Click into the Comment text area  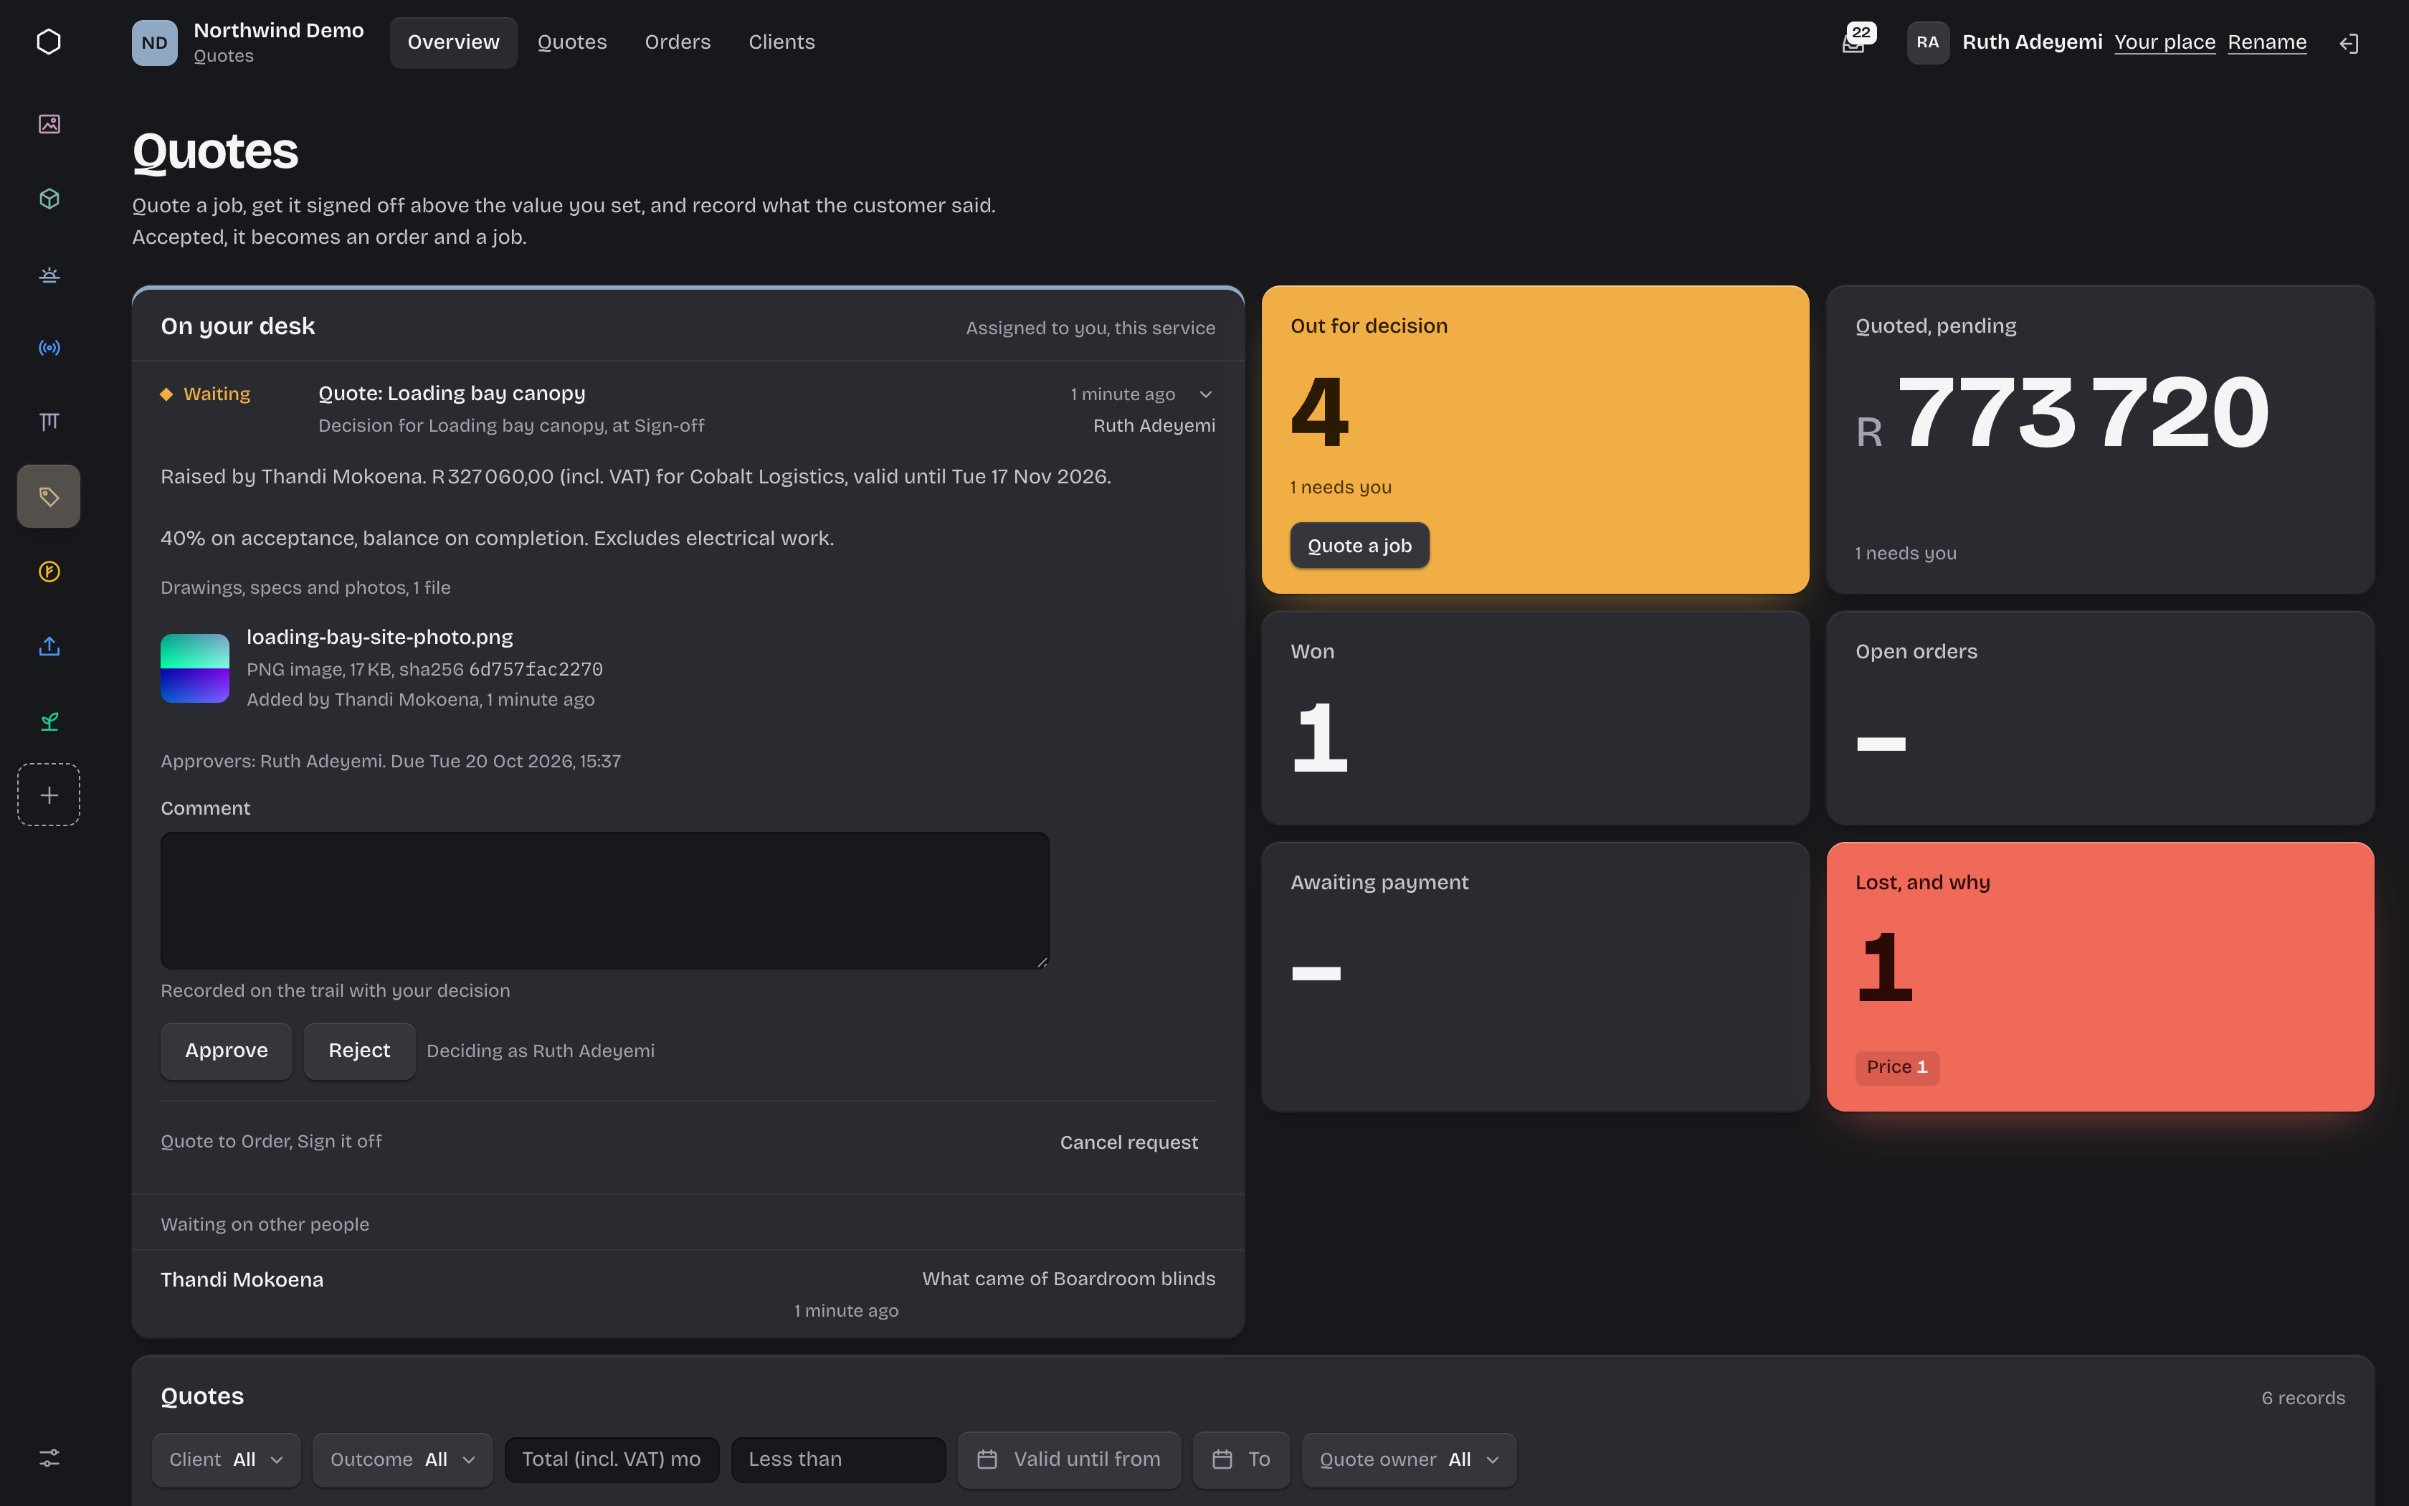click(x=604, y=901)
